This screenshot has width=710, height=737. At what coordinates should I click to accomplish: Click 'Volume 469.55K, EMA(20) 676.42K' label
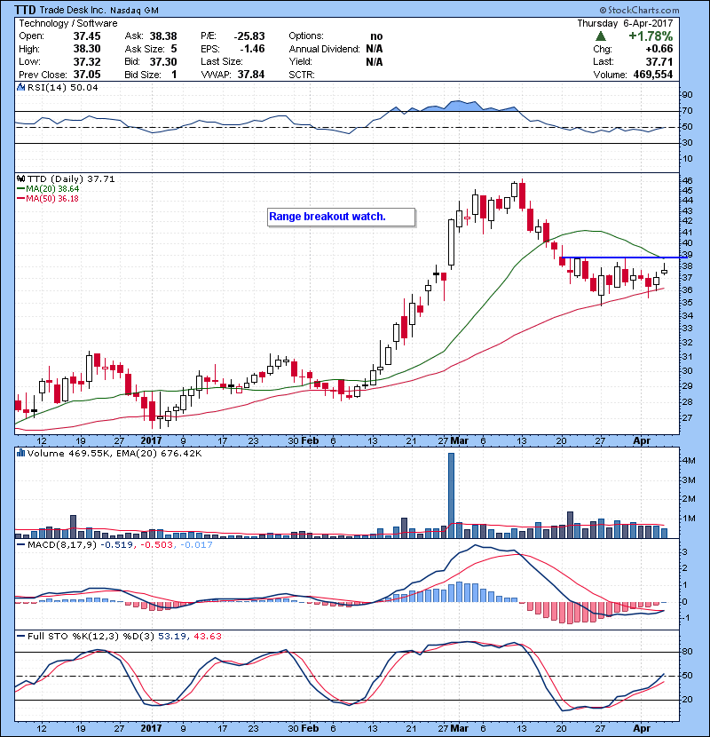114,453
